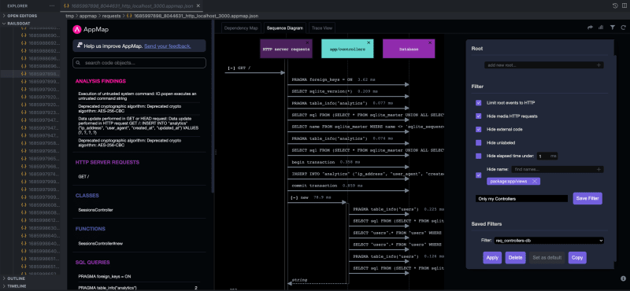This screenshot has height=291, width=630.
Task: Select the SessionsController class
Action: click(95, 210)
